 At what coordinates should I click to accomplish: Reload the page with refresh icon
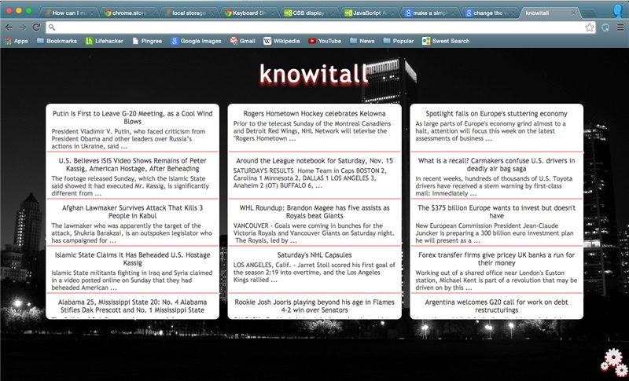(36, 27)
